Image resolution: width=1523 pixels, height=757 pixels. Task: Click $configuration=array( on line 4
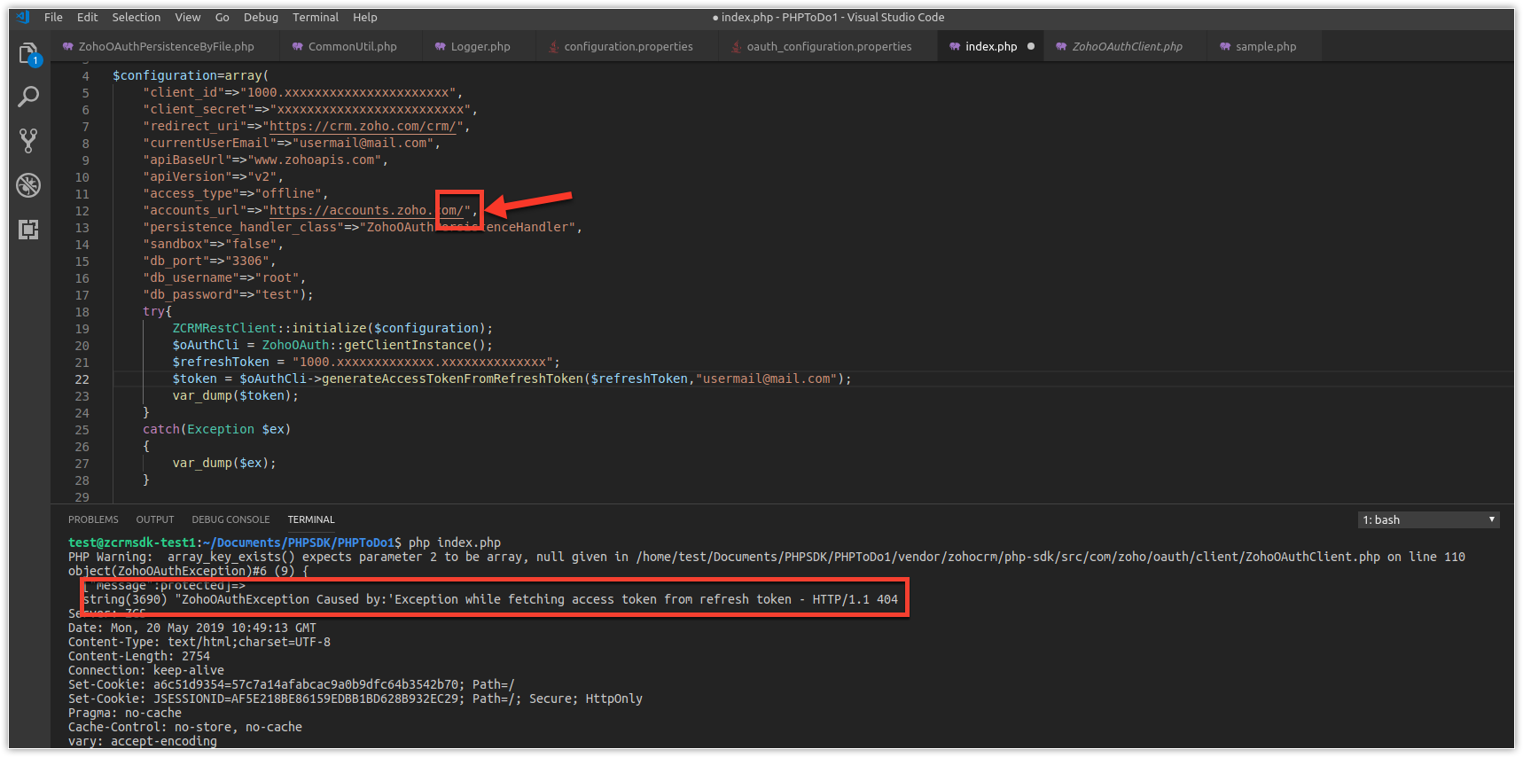tap(191, 75)
